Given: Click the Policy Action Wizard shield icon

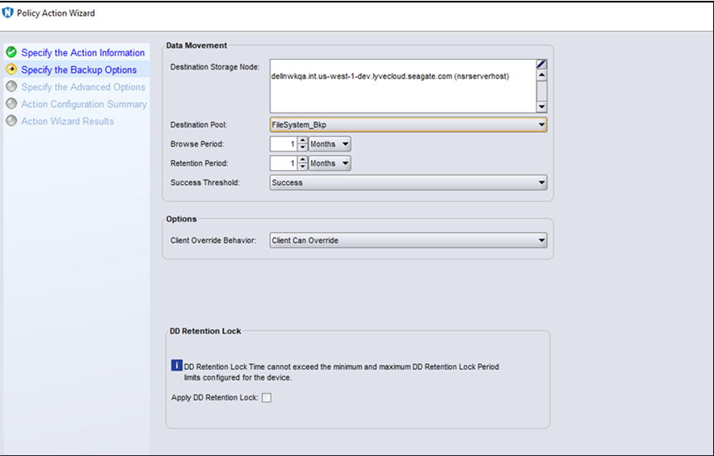Looking at the screenshot, I should point(7,12).
